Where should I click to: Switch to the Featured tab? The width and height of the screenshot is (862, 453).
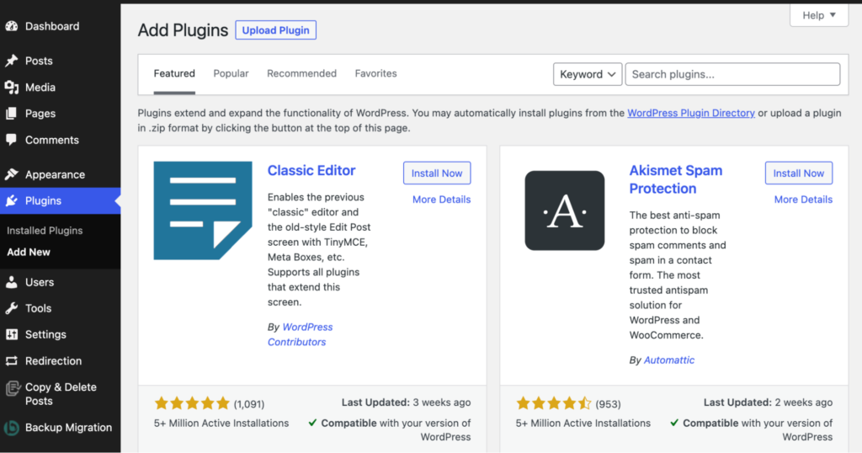(x=174, y=73)
